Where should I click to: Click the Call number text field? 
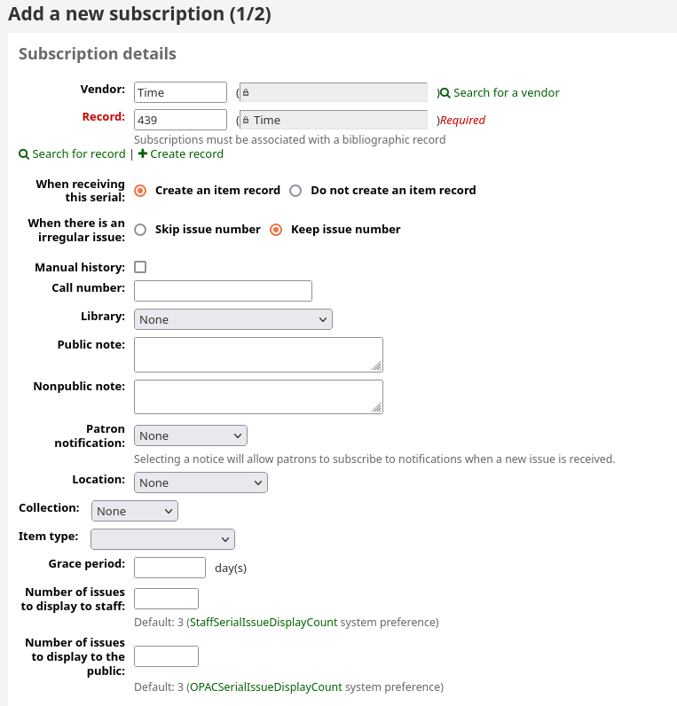(223, 291)
